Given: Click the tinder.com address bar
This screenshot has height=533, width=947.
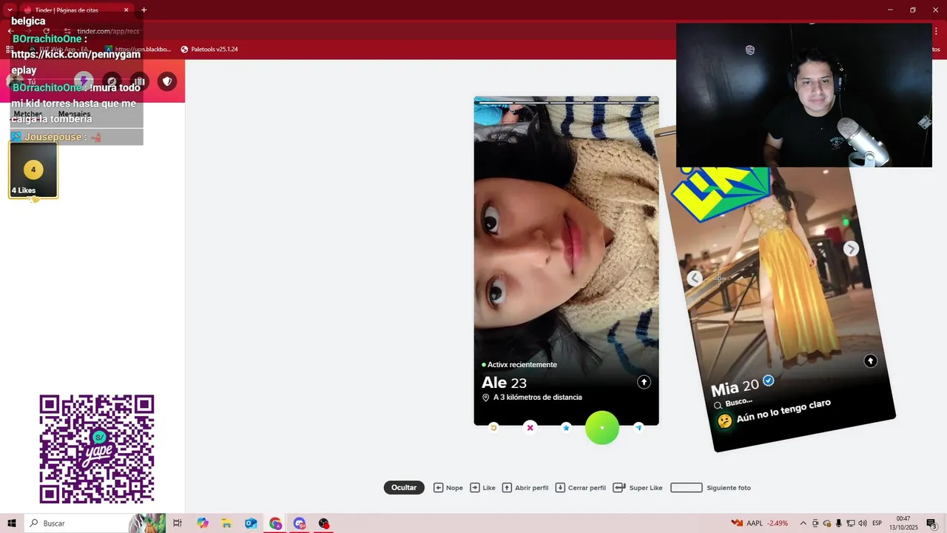Looking at the screenshot, I should (x=108, y=31).
